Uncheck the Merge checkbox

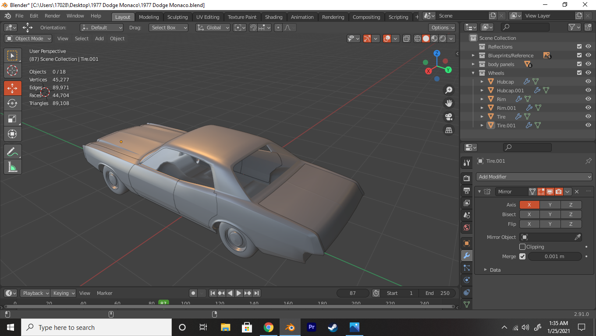522,256
